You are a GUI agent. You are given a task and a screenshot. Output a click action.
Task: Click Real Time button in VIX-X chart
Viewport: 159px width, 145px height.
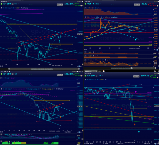(x=137, y=5)
